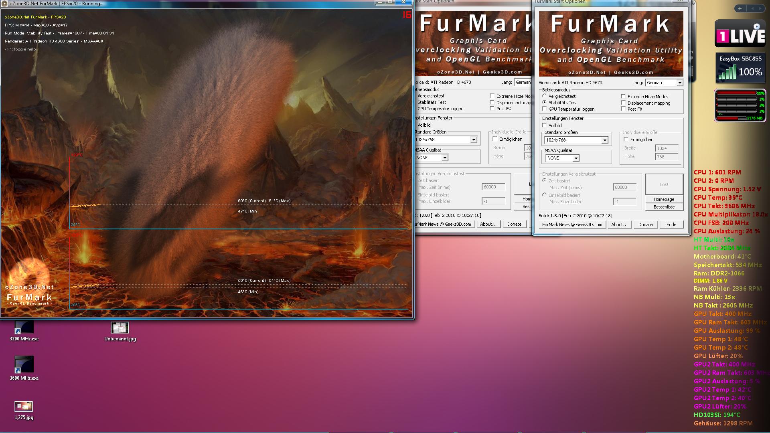Viewport: 770px width, 433px height.
Task: Click the 1LIVE radio gadget
Action: point(740,34)
